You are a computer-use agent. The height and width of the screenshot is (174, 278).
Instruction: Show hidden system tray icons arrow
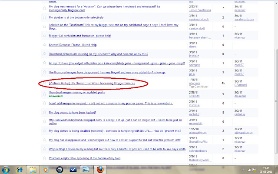(243, 170)
